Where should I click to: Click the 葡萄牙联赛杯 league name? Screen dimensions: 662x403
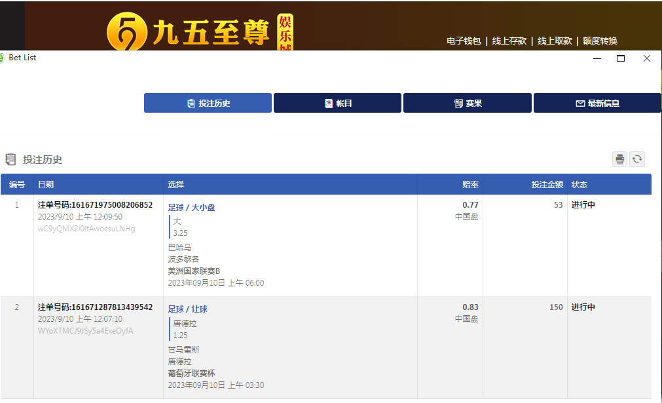191,374
